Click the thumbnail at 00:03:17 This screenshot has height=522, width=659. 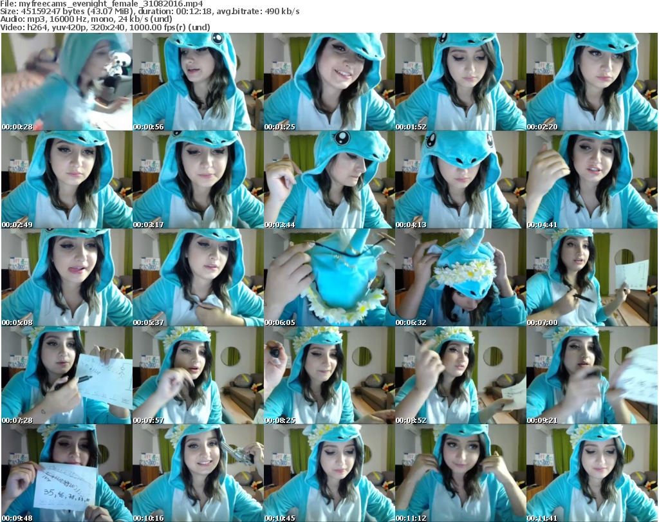pyautogui.click(x=198, y=180)
